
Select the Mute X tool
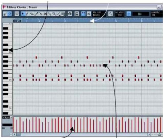click(x=45, y=14)
